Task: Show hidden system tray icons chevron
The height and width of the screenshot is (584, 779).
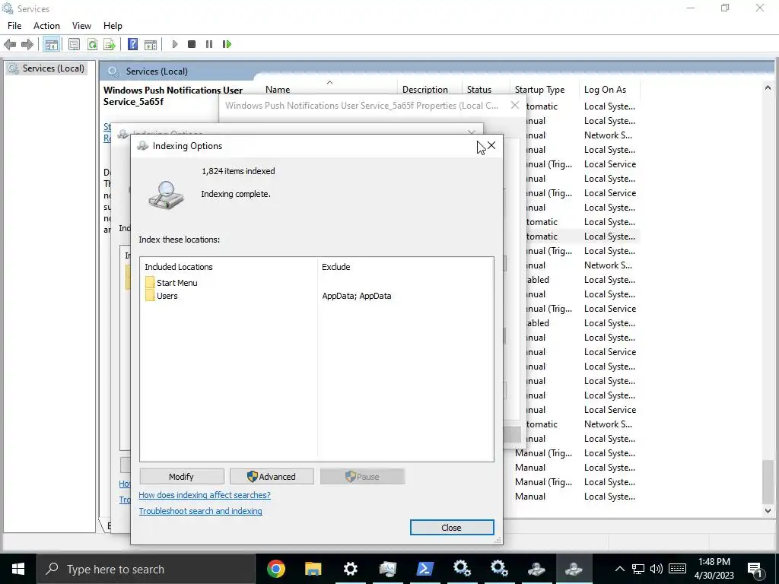Action: [x=619, y=569]
